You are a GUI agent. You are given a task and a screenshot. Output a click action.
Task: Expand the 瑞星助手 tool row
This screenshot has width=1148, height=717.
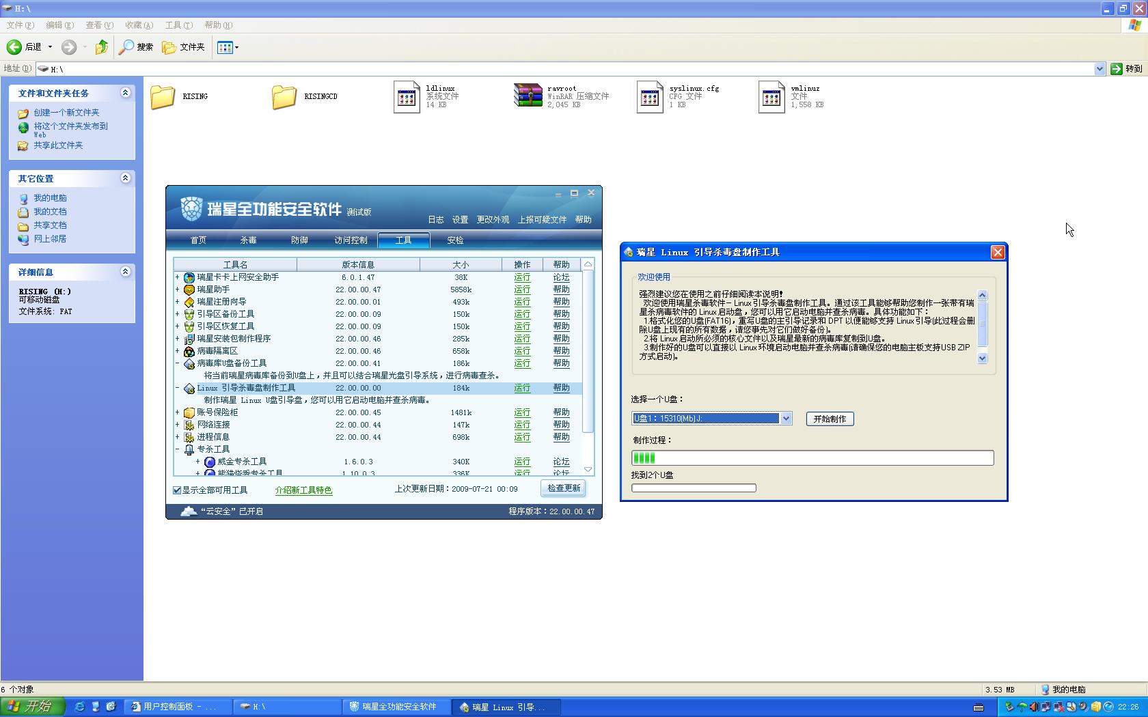pyautogui.click(x=177, y=290)
